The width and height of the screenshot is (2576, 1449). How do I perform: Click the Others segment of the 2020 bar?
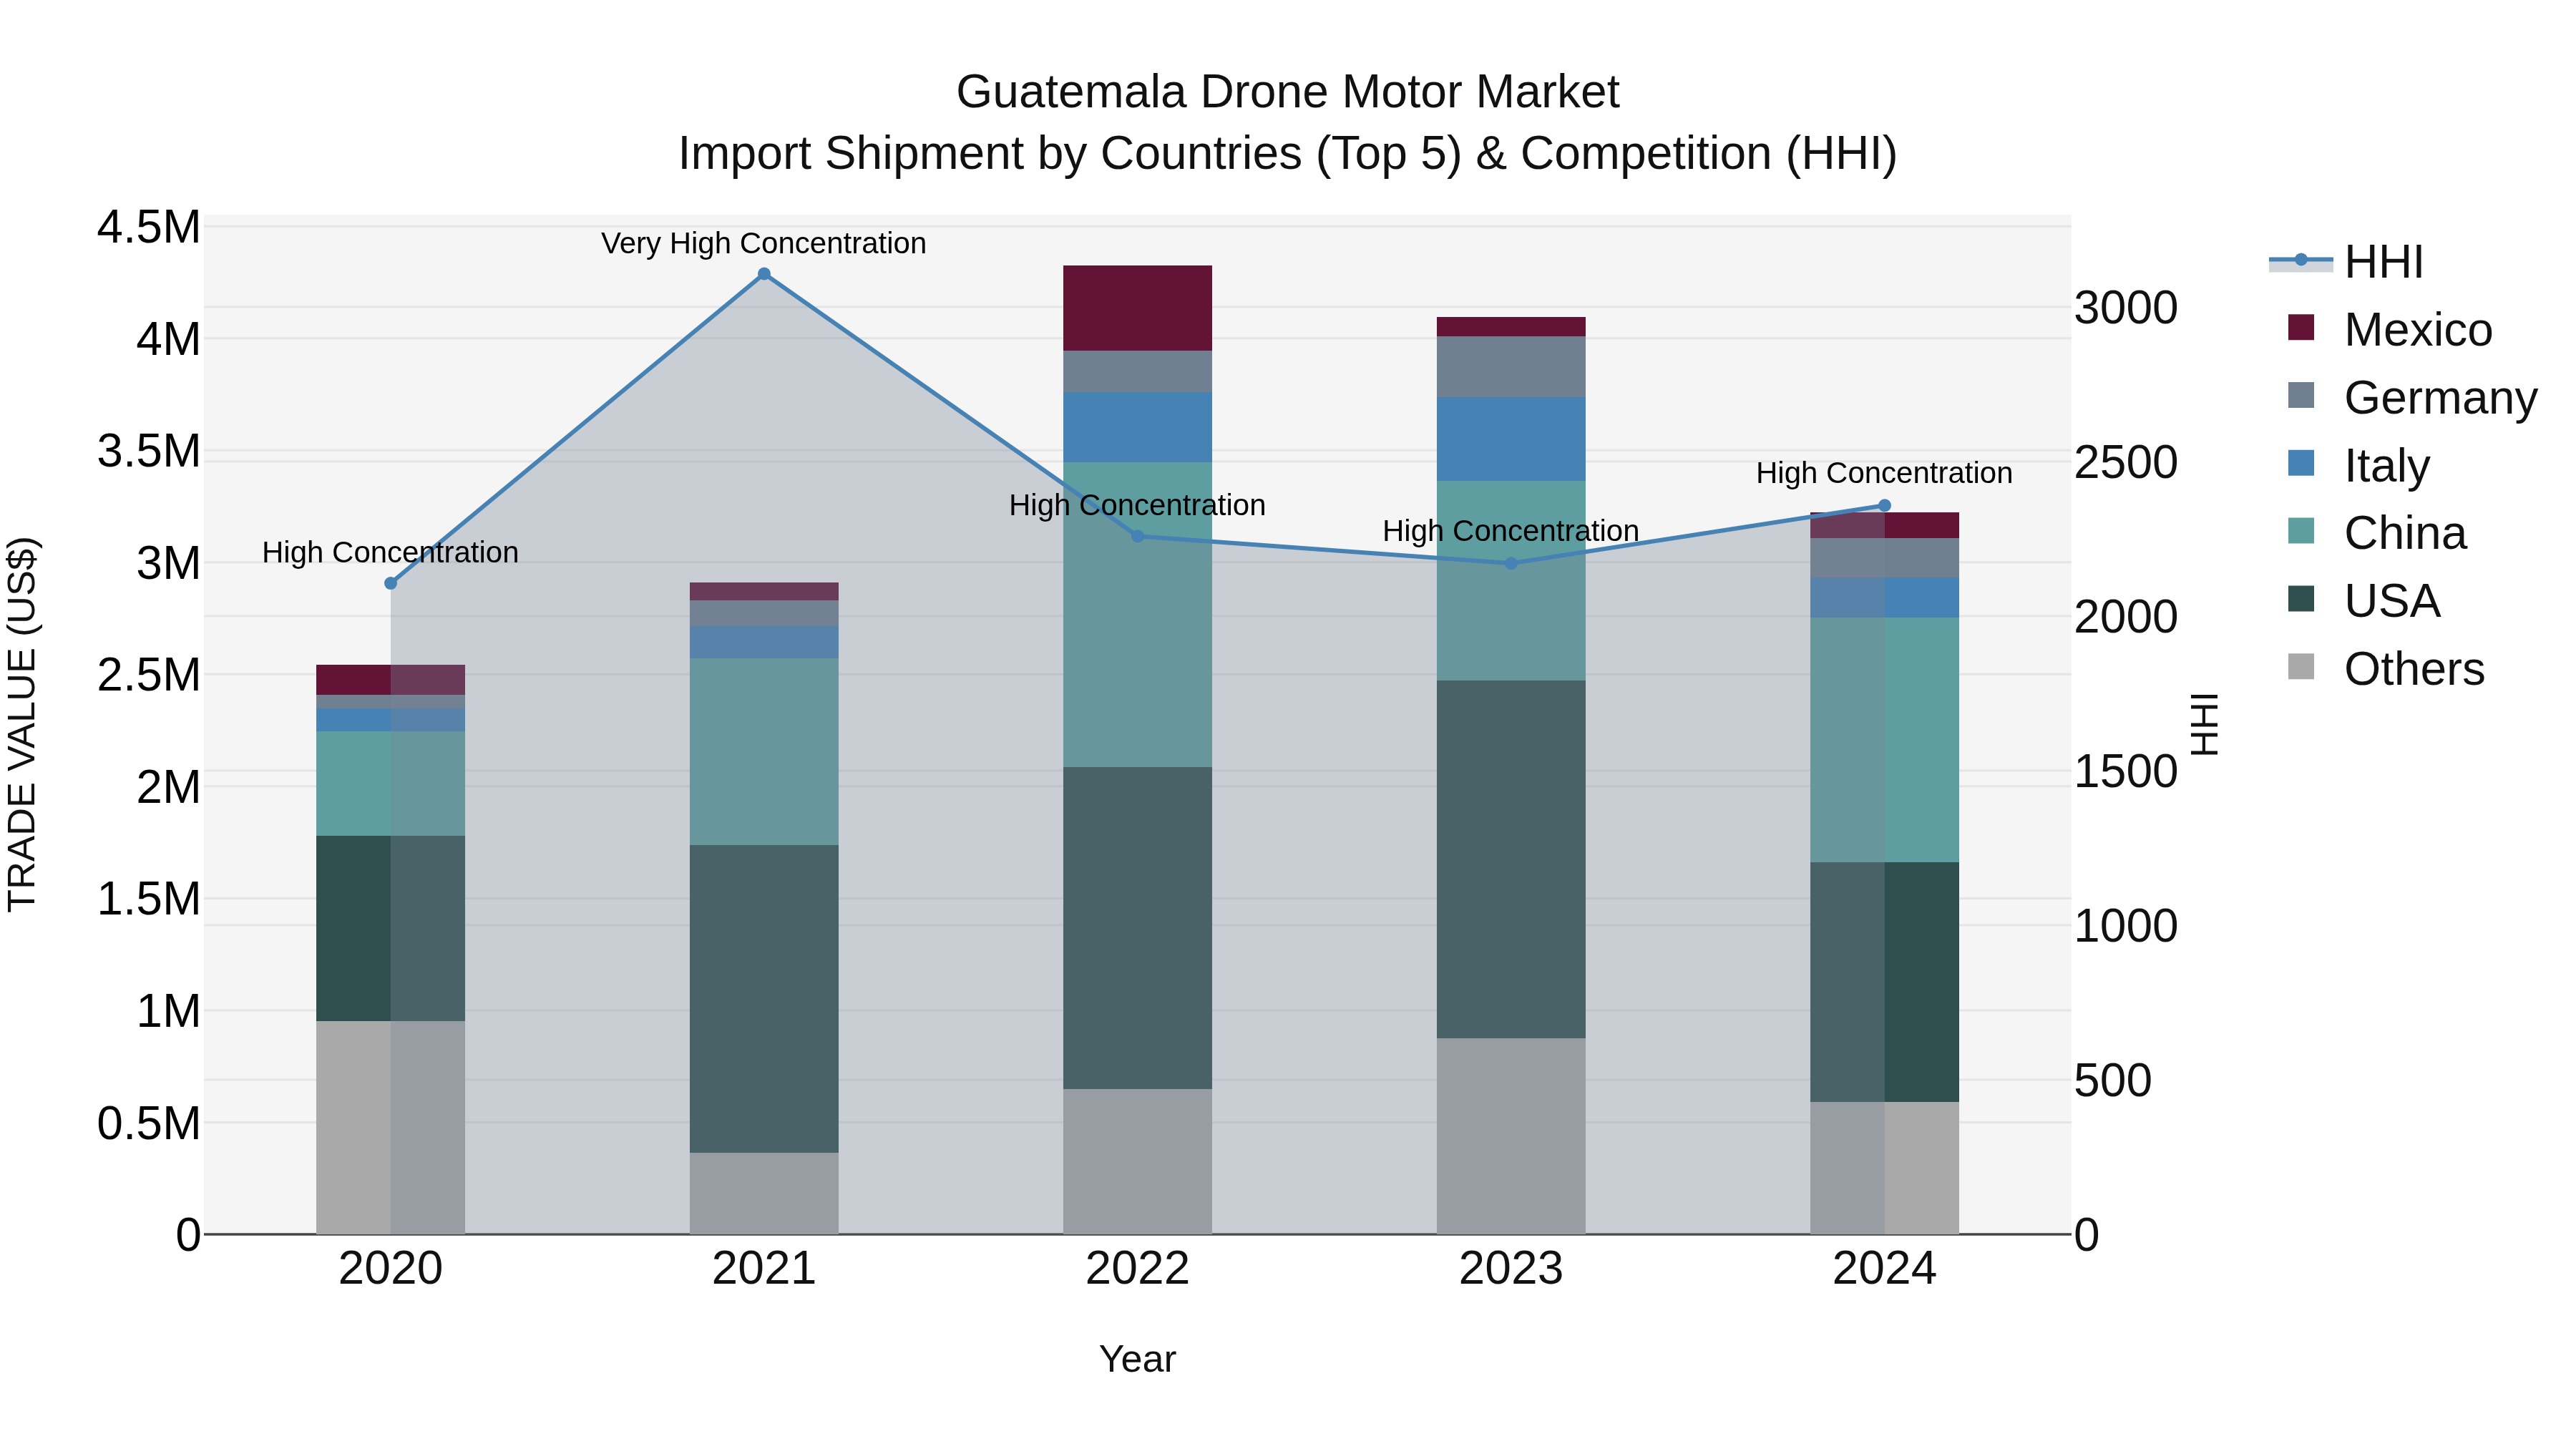coord(391,1127)
